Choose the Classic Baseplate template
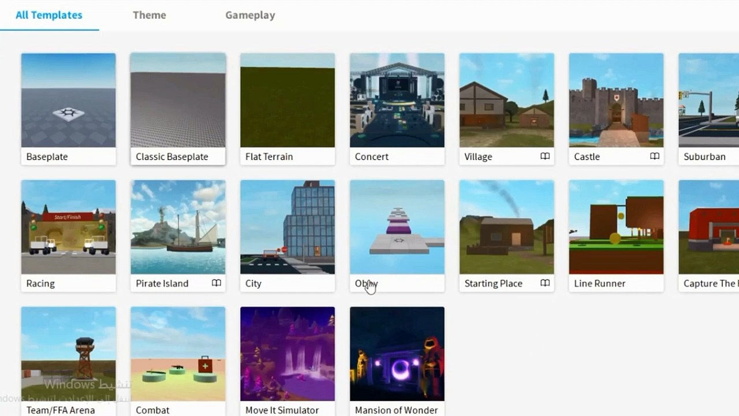739x416 pixels. [x=178, y=109]
